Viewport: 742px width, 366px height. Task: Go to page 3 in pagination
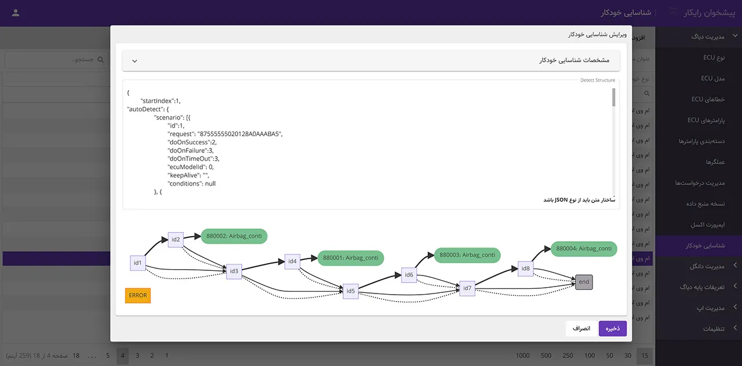(x=137, y=356)
